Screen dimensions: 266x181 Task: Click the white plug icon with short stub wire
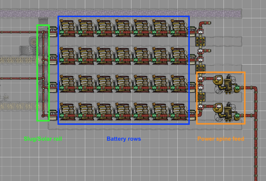200,50
